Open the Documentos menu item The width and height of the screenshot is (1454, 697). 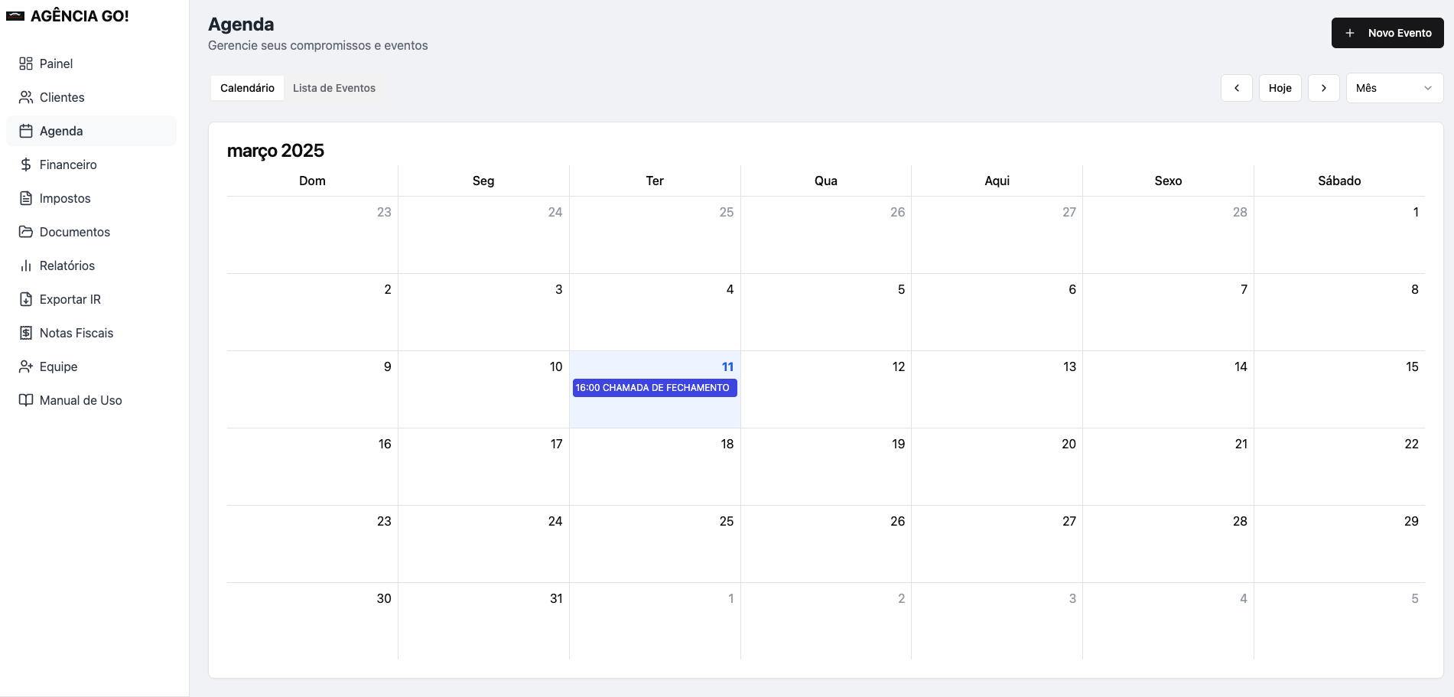(x=91, y=232)
